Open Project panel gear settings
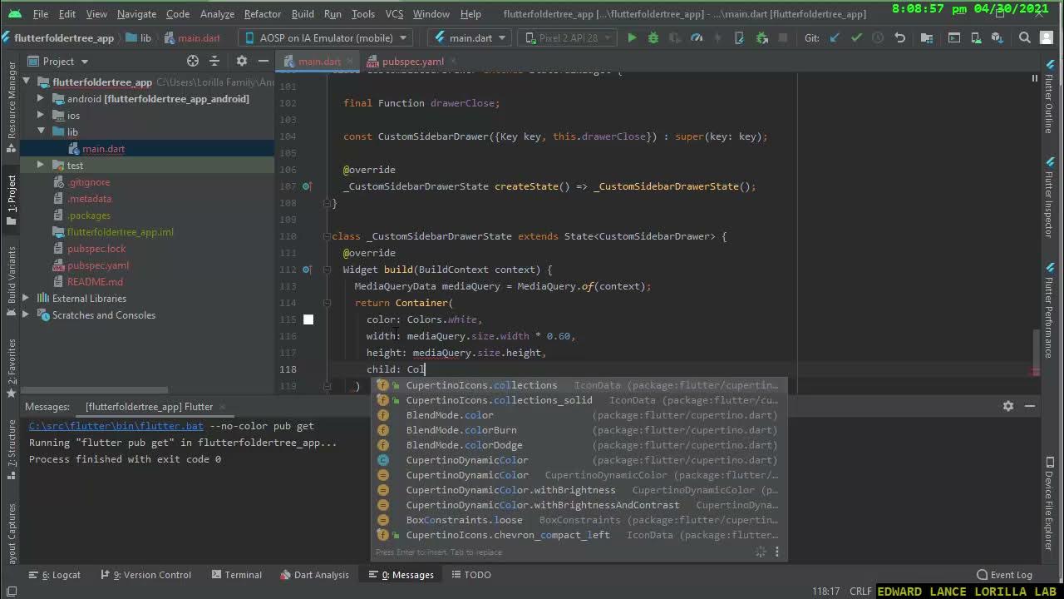The image size is (1064, 599). (x=242, y=61)
